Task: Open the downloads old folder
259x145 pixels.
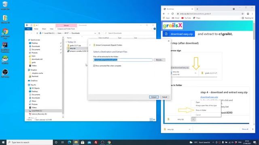Action: coord(37,59)
